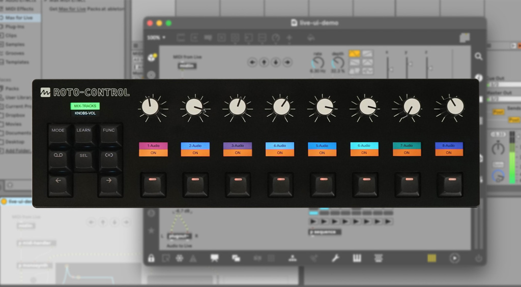521x287 pixels.
Task: Click the wrench icon in bottom toolbar
Action: click(335, 258)
